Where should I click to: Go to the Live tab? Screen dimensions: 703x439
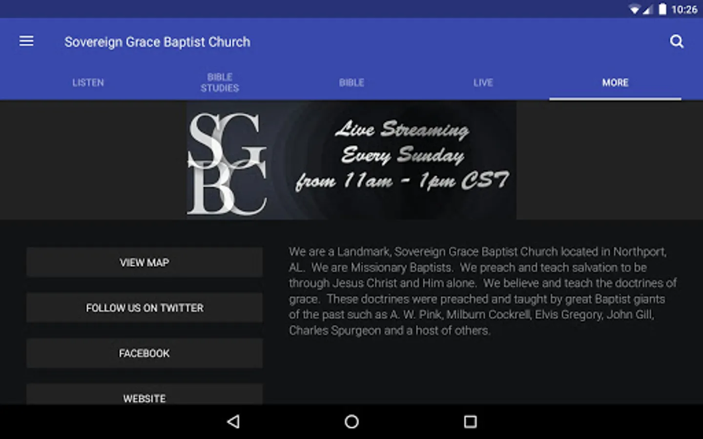pyautogui.click(x=483, y=82)
